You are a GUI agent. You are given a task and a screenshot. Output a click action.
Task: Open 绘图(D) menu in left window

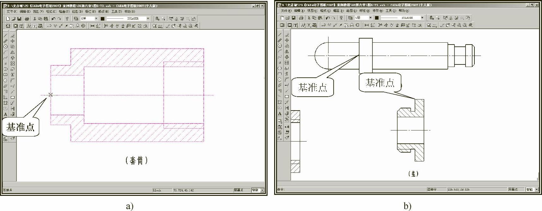(77, 12)
